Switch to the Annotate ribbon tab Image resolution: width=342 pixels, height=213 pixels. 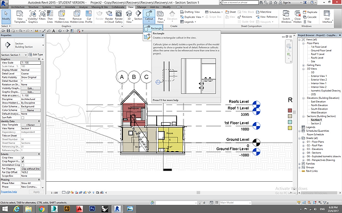(70, 7)
